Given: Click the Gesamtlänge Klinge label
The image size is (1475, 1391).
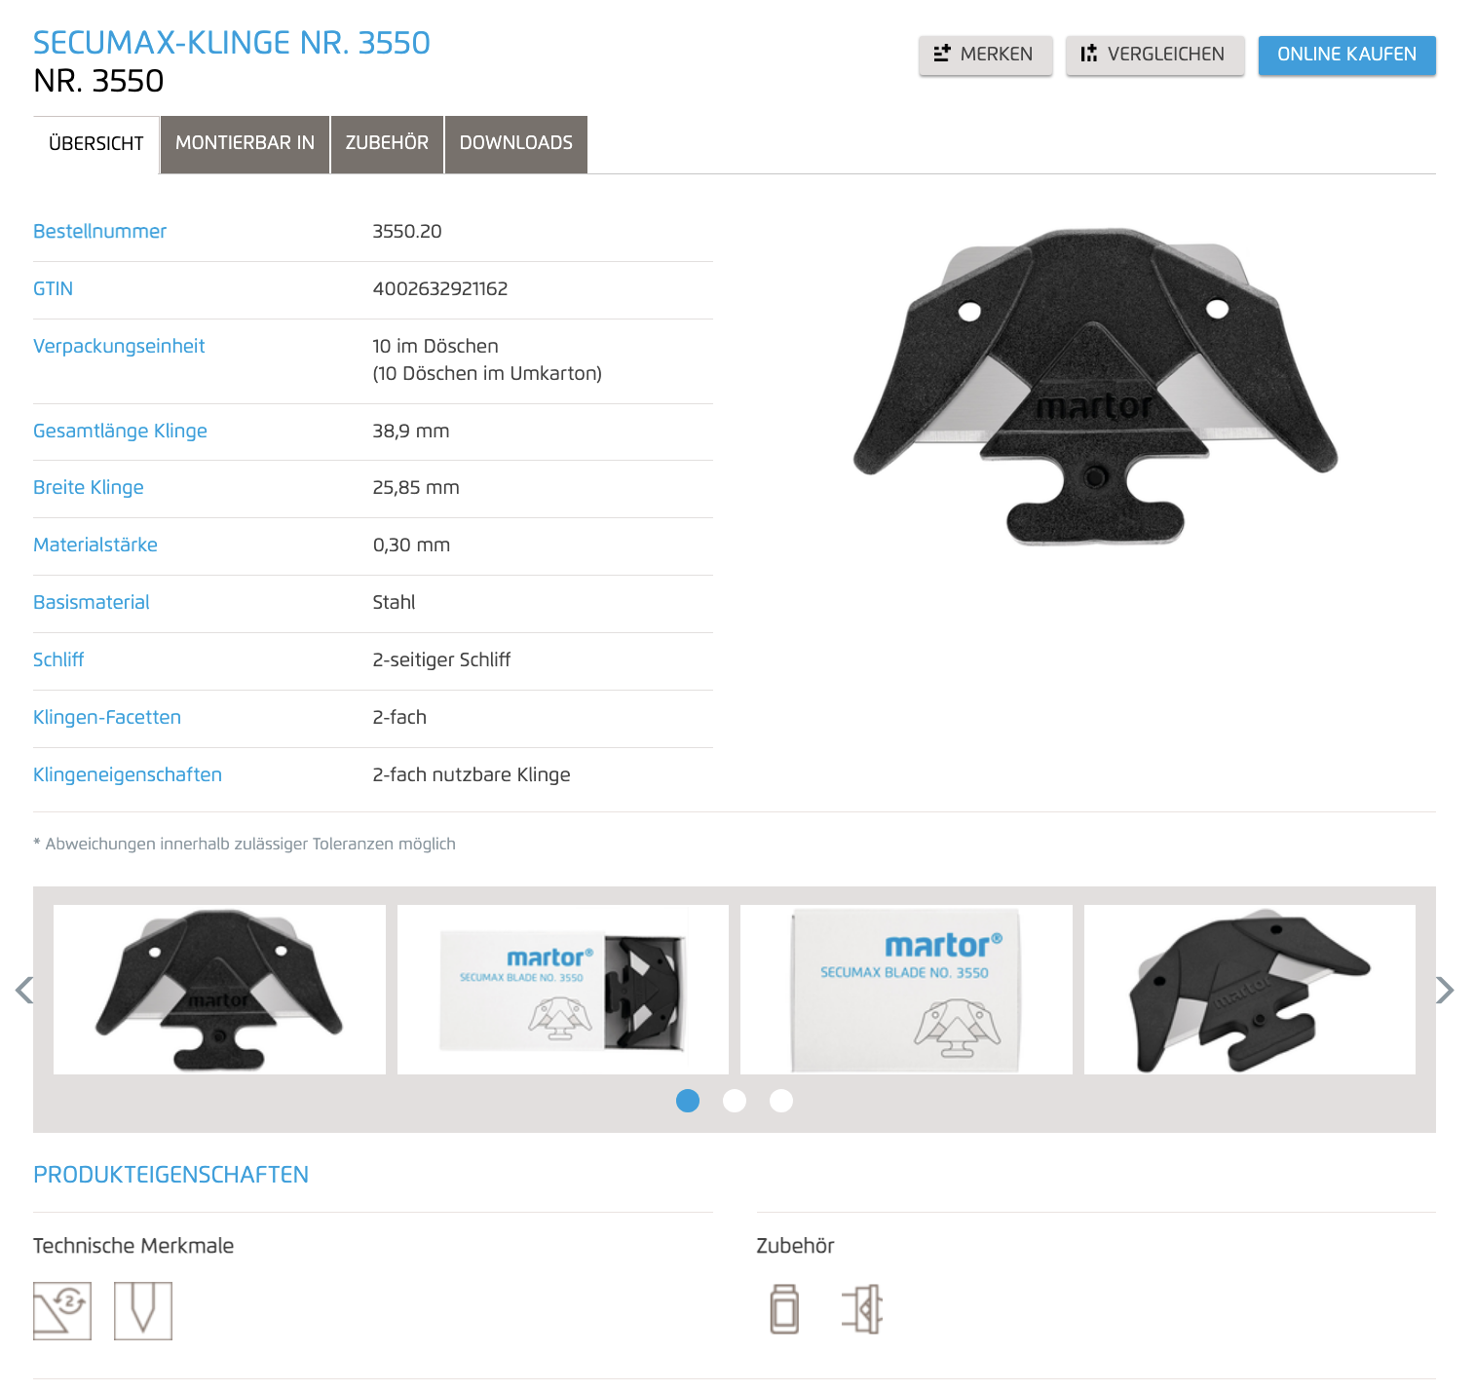Looking at the screenshot, I should pyautogui.click(x=120, y=432).
